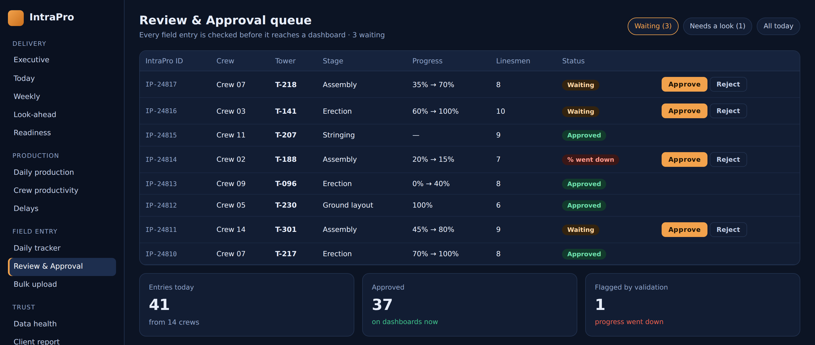Click the Stringing stage cell

coord(338,135)
